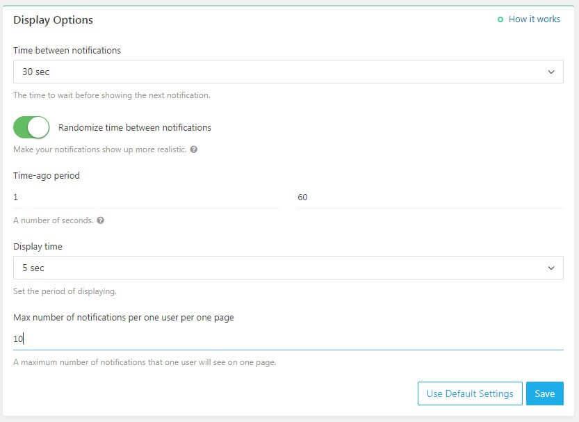Toggle Randomize time between notifications switch

tap(31, 127)
